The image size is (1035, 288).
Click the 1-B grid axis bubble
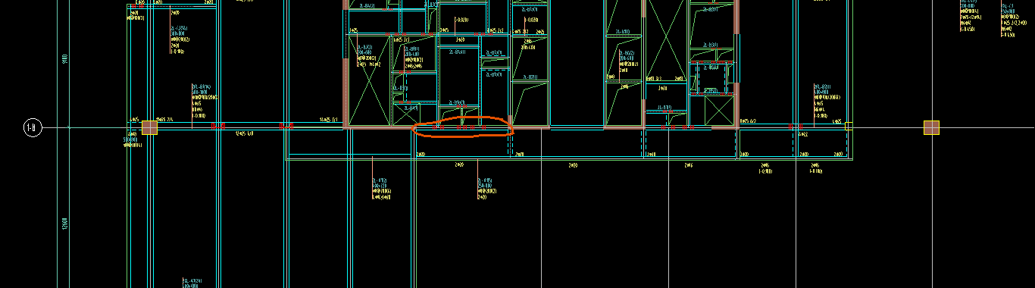33,127
